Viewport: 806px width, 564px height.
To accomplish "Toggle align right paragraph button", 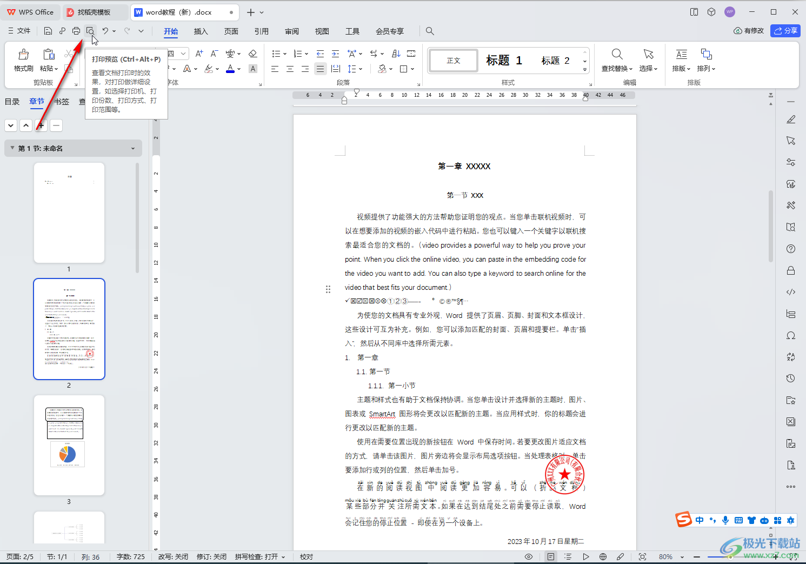I will click(305, 69).
